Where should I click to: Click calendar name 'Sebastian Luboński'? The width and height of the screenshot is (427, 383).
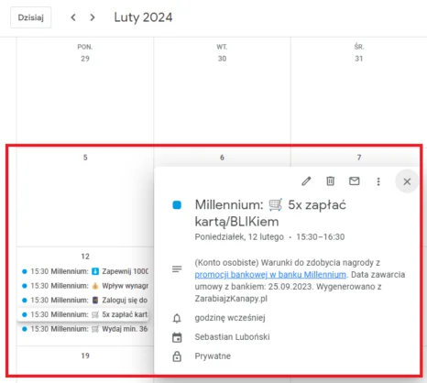[x=232, y=337]
